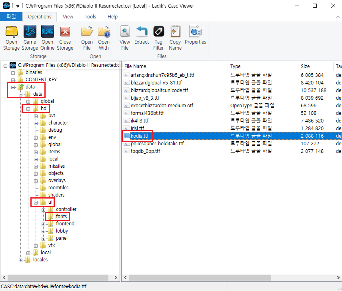Select exocetblizzardot-medium.otf file

point(162,106)
